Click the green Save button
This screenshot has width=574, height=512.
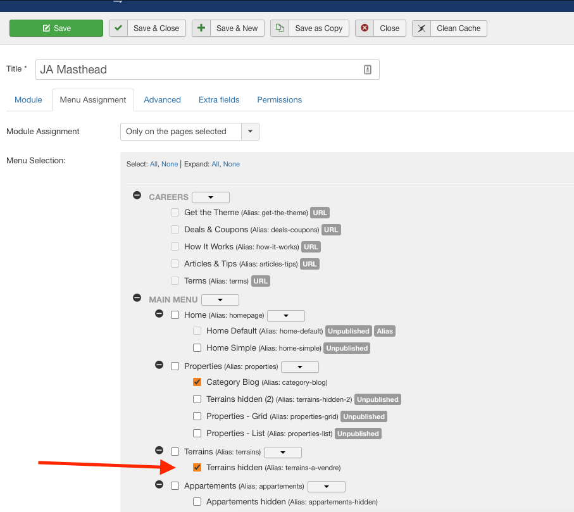(x=56, y=28)
